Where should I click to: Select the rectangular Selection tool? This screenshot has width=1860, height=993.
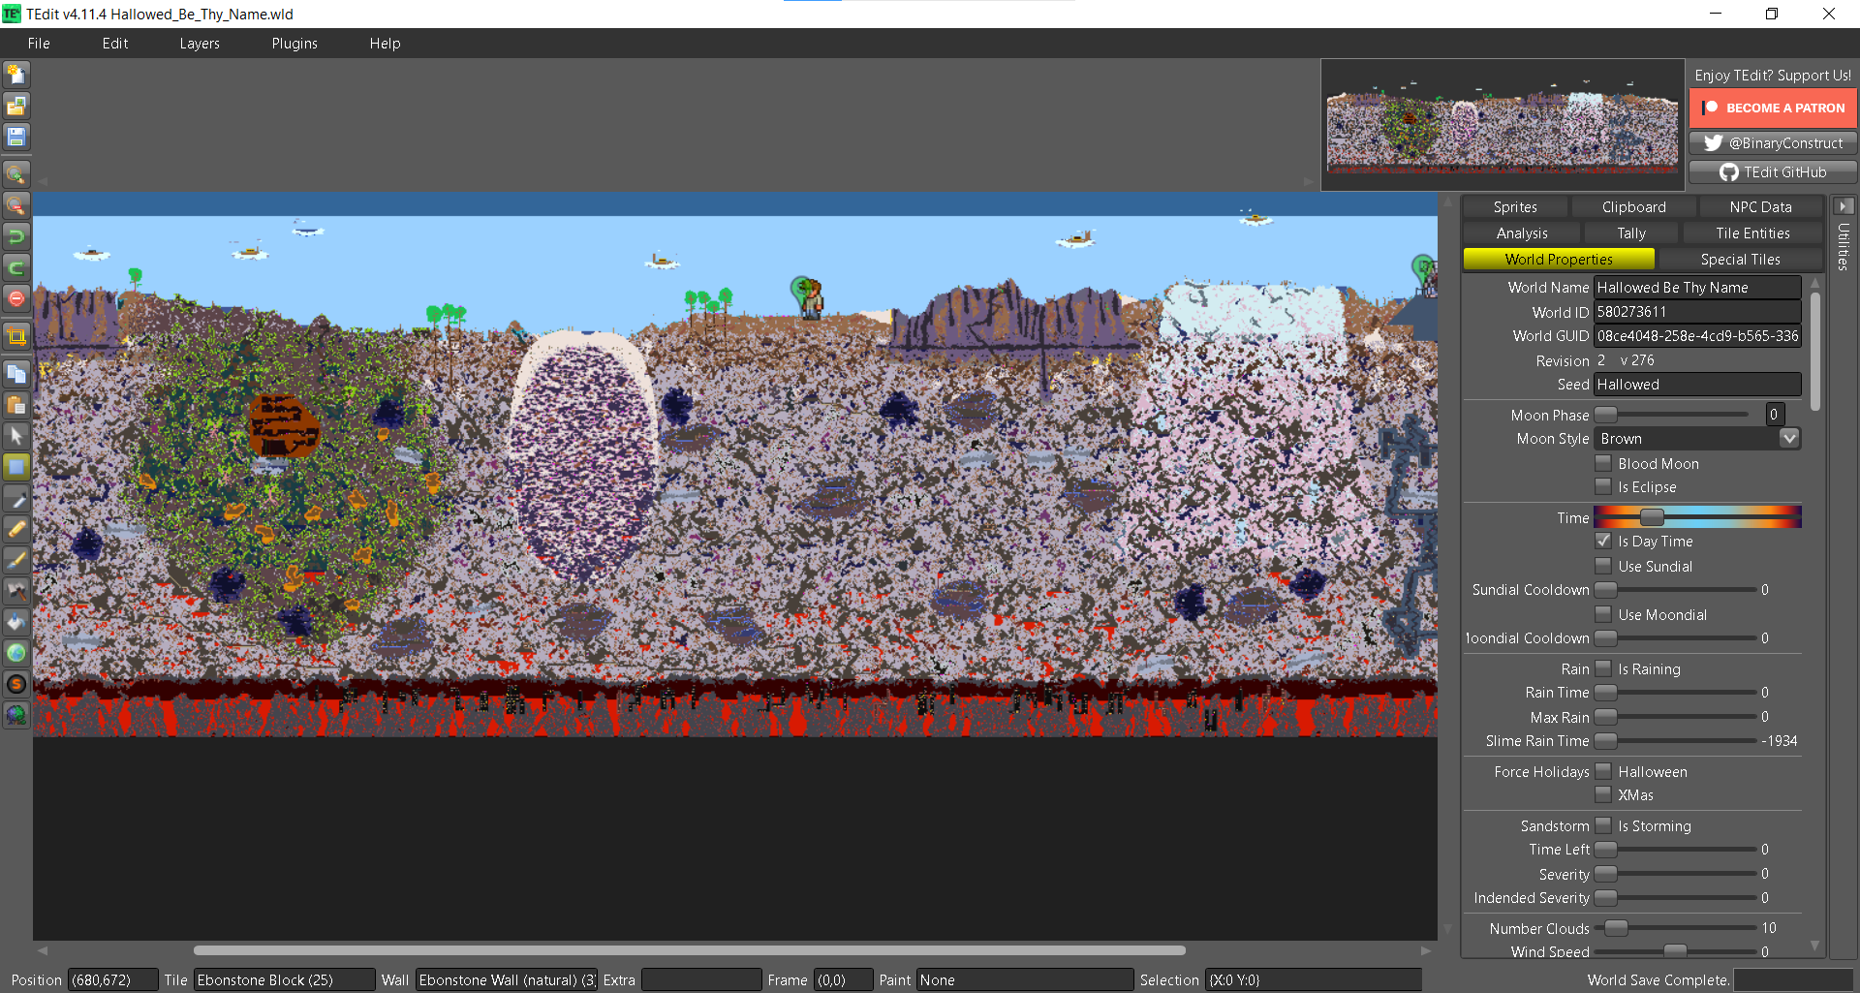[16, 467]
